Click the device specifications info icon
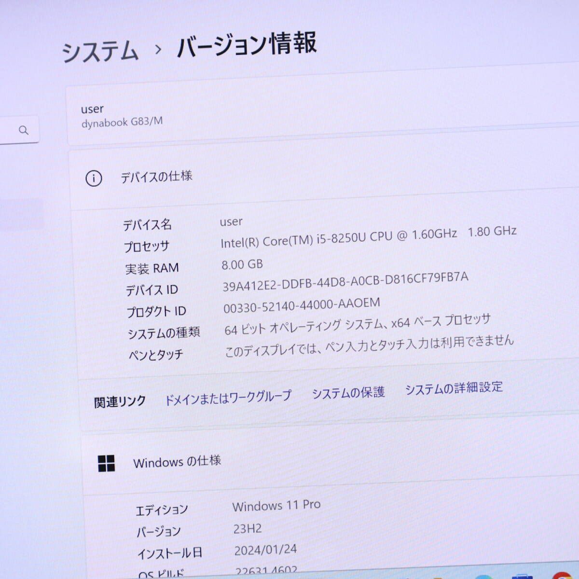 coord(94,179)
